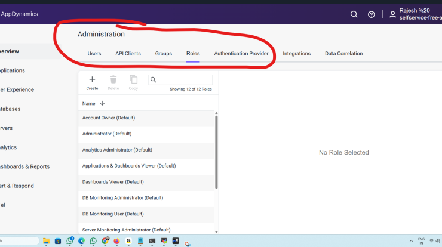Click the Create role plus icon
Viewport: 442px width, 247px height.
[92, 80]
